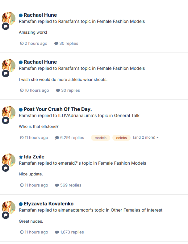Viewport: 188px width, 244px height.
Task: Click the speech bubble badge on the Ida Zeile avatar
Action: [5, 168]
